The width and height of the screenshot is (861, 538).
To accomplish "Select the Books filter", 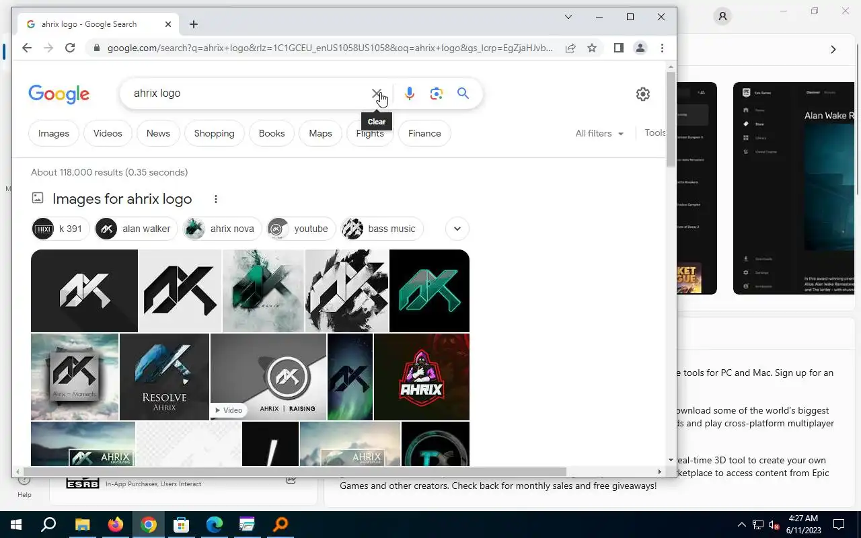I will [x=272, y=133].
